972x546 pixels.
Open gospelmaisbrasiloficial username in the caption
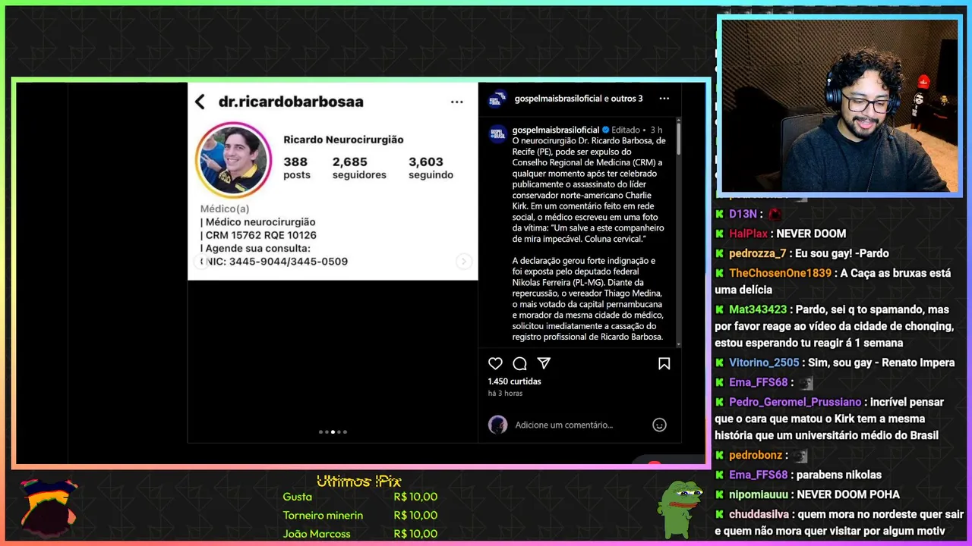556,130
